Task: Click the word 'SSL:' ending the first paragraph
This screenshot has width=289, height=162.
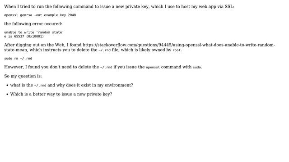Action: pos(229,7)
